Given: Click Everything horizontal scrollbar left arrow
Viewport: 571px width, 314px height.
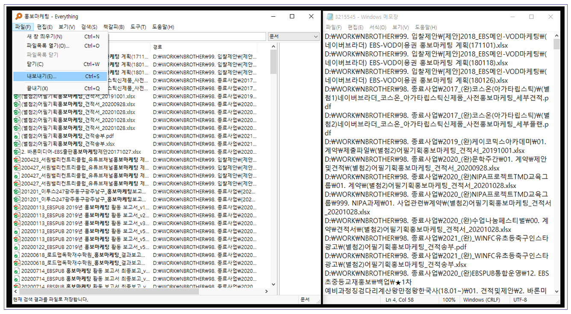Looking at the screenshot, I should (17, 291).
